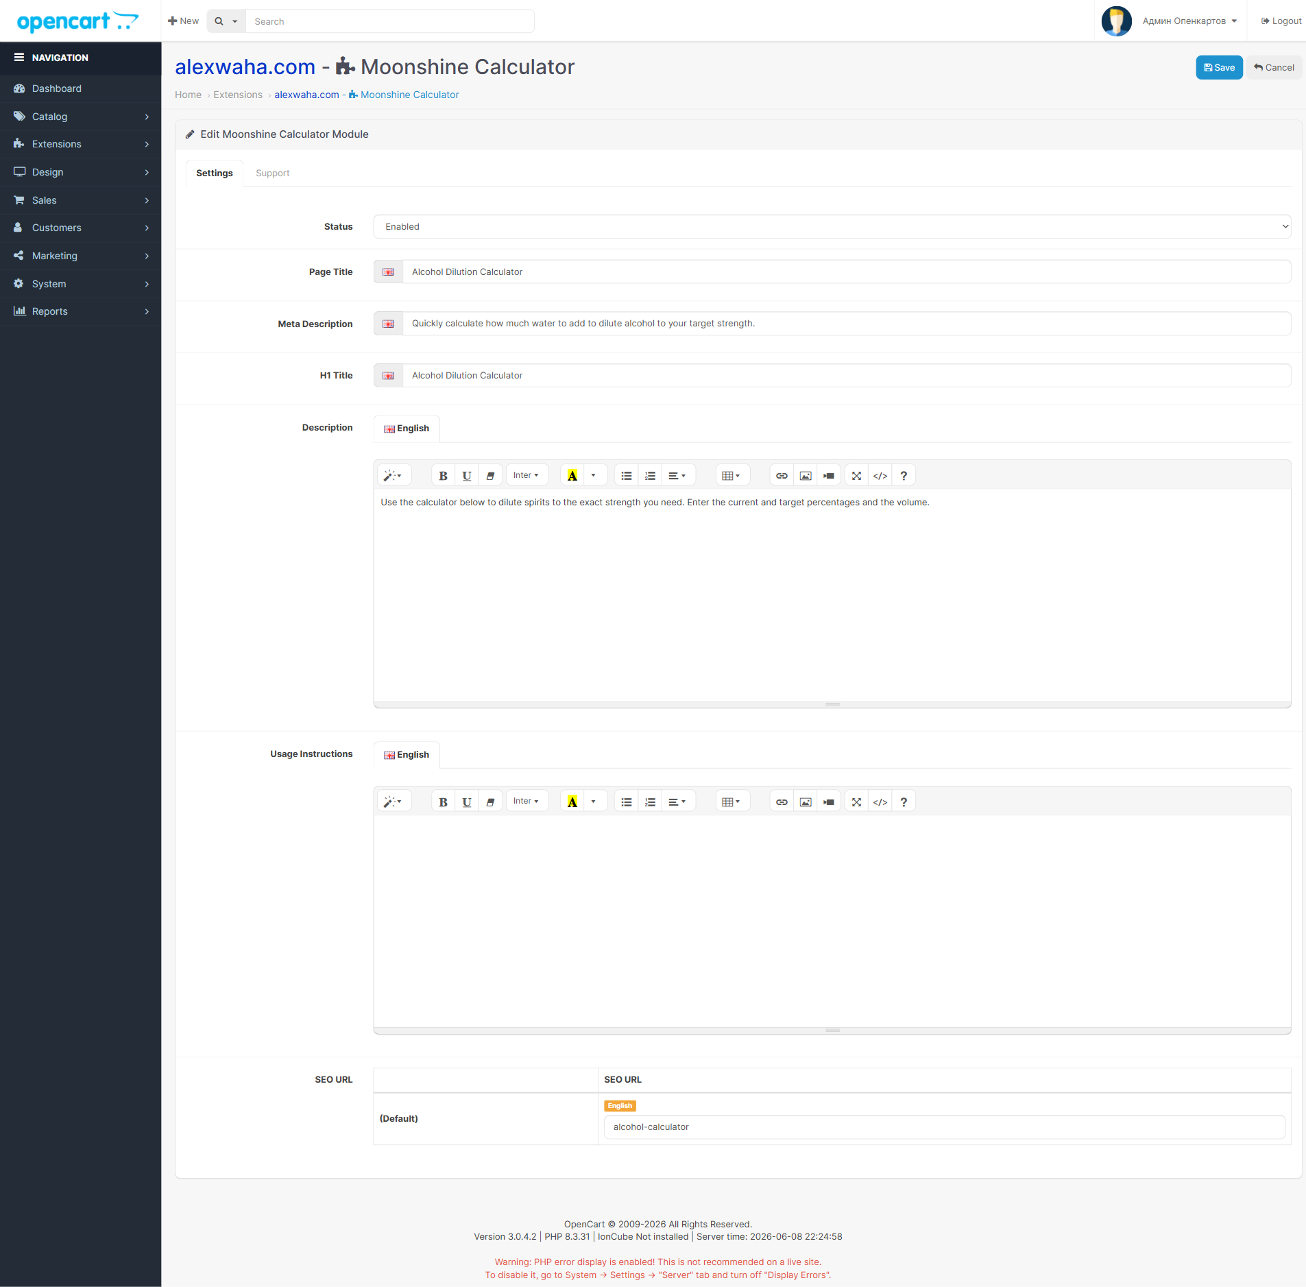Image resolution: width=1306 pixels, height=1287 pixels.
Task: Select the Usage Instructions English tab
Action: [407, 755]
